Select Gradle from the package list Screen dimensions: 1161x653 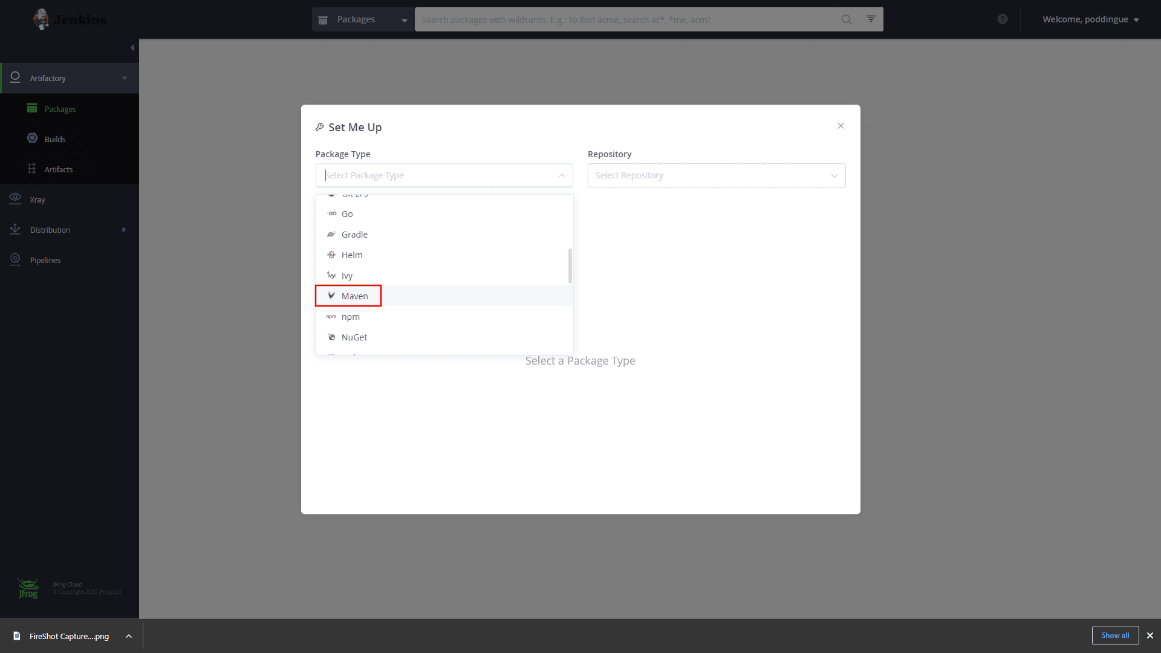pos(444,235)
